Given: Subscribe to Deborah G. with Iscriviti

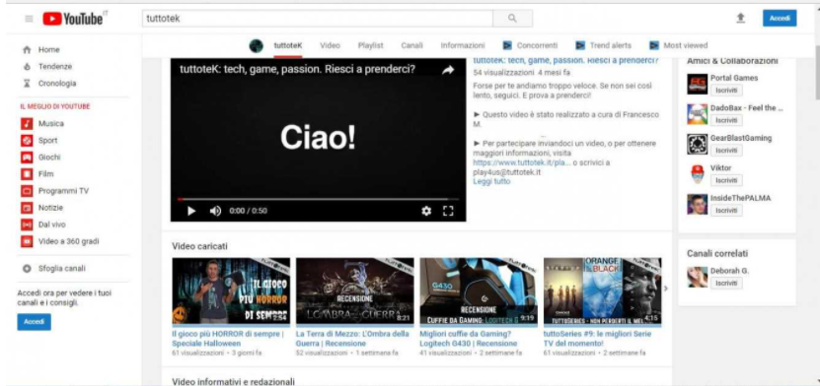Looking at the screenshot, I should pos(726,284).
